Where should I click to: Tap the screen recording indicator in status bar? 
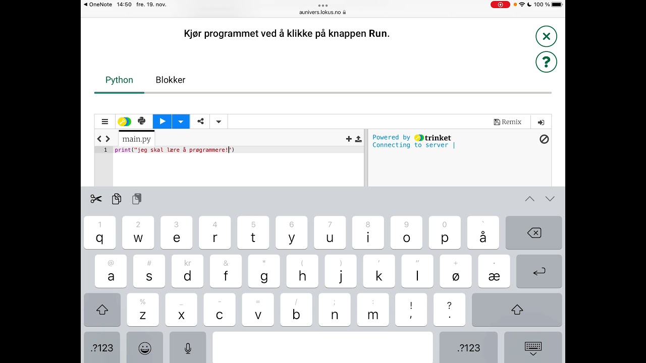pyautogui.click(x=500, y=5)
